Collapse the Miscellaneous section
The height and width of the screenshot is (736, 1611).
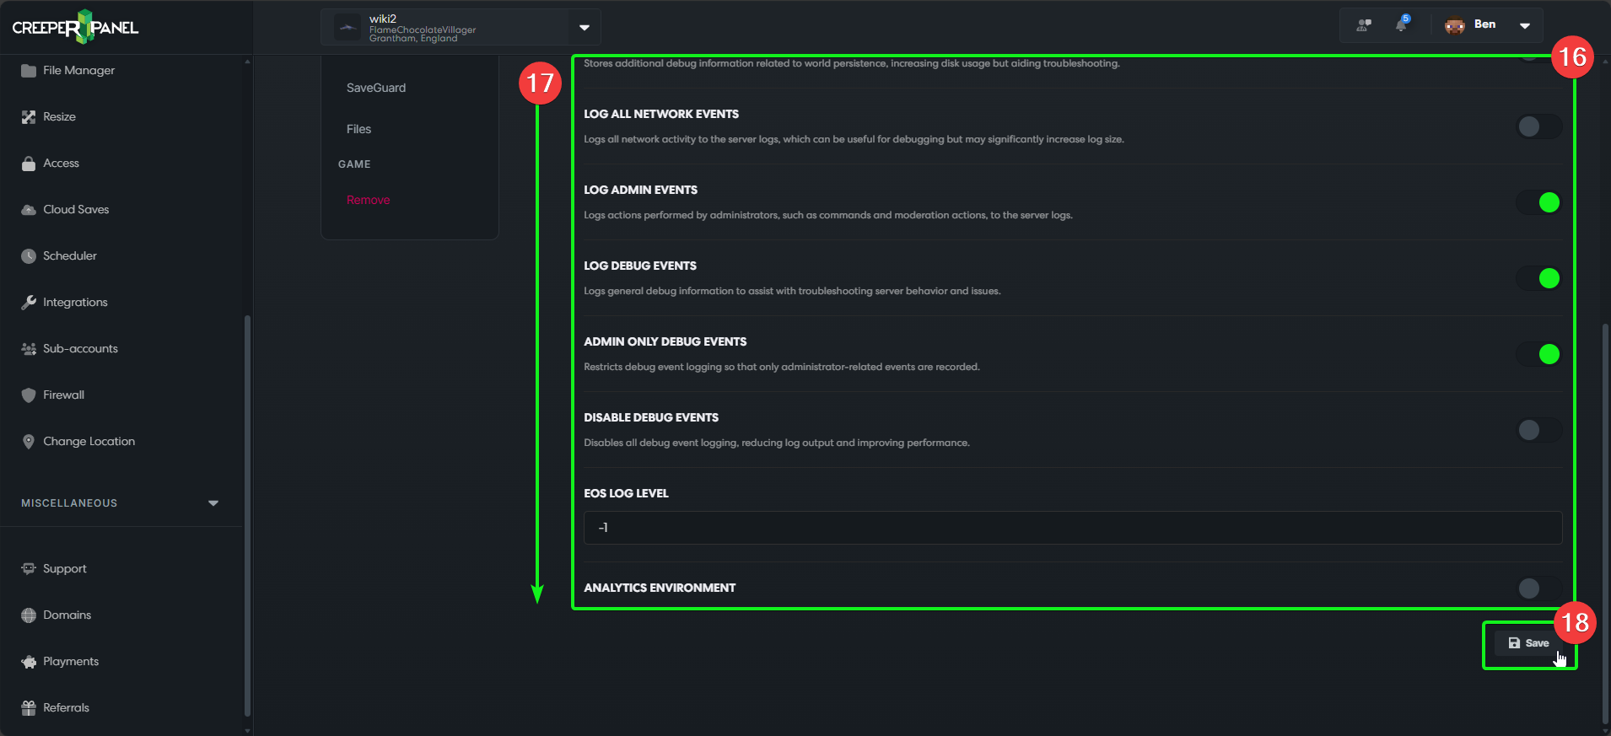[x=213, y=502]
